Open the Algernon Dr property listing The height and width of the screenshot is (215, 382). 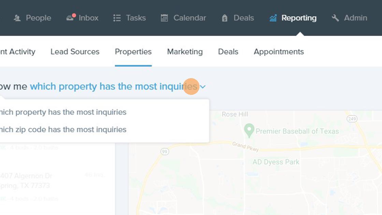tap(27, 176)
